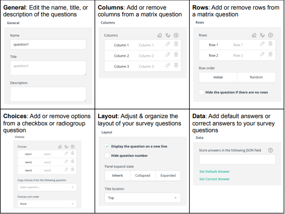Open the Data section header
This screenshot has height=214, width=285.
point(200,138)
